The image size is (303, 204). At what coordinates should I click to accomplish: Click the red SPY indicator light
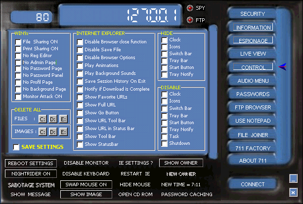[x=190, y=8]
